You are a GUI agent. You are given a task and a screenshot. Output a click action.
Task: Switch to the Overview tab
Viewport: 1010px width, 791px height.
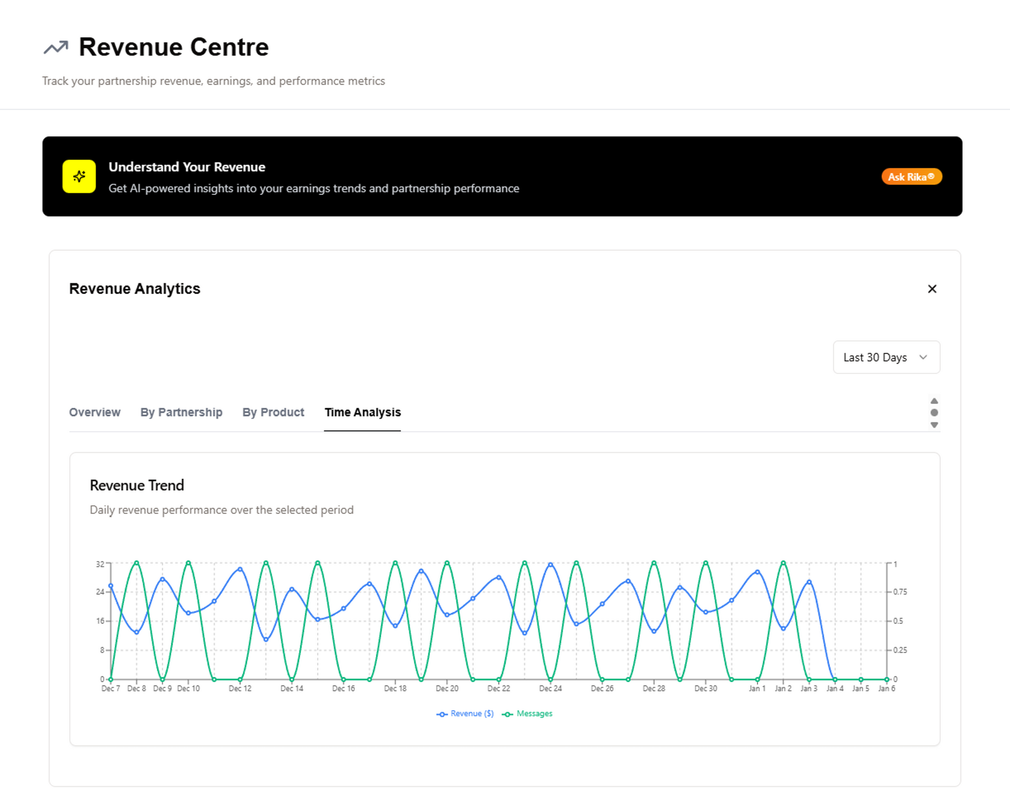(x=95, y=412)
